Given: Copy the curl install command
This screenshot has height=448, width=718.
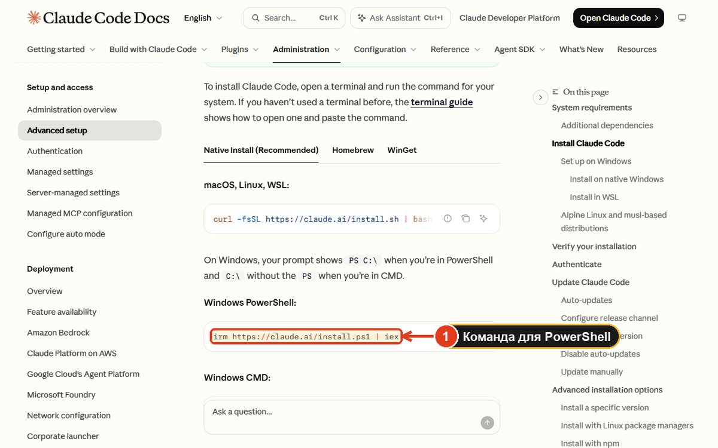Looking at the screenshot, I should [x=466, y=219].
